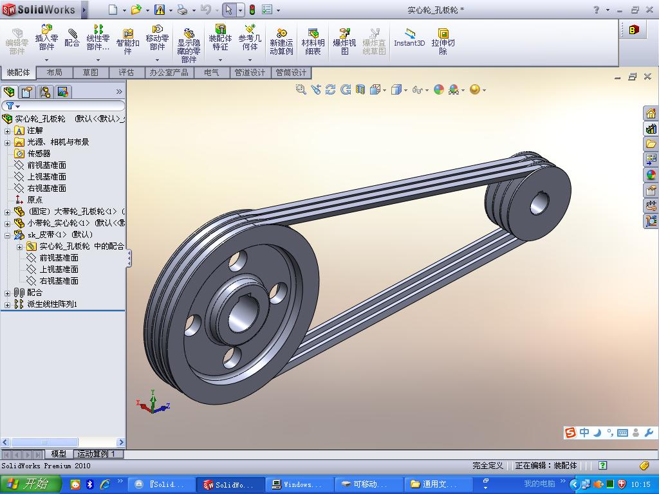Open the 管道设计 ribbon tab

(x=250, y=73)
